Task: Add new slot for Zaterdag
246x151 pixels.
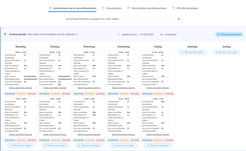Action: pos(192,52)
